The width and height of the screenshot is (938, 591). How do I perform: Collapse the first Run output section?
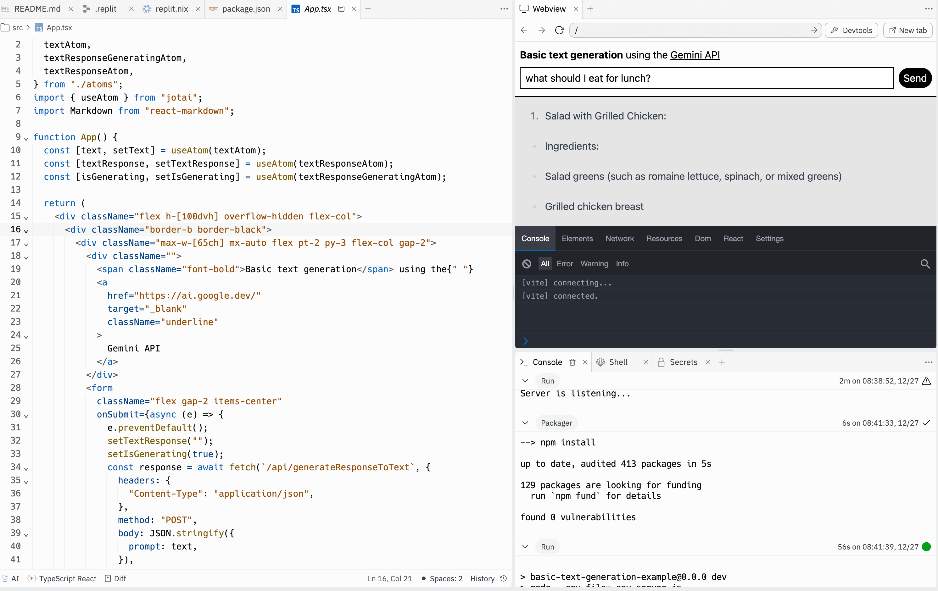tap(525, 381)
